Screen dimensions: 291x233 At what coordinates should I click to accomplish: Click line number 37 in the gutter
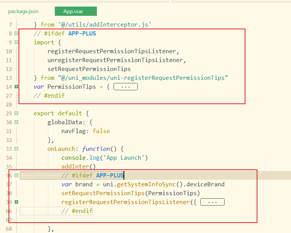(x=8, y=184)
